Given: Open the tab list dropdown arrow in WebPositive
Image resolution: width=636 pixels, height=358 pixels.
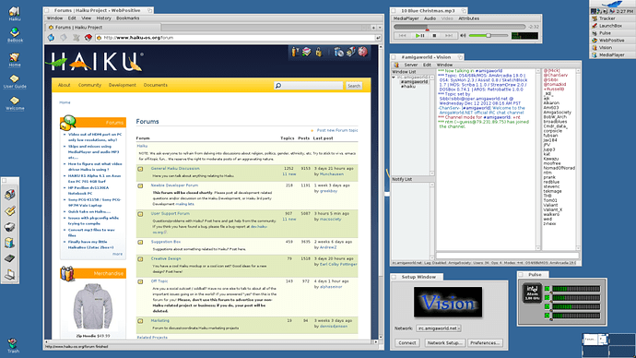Looking at the screenshot, I should point(380,28).
